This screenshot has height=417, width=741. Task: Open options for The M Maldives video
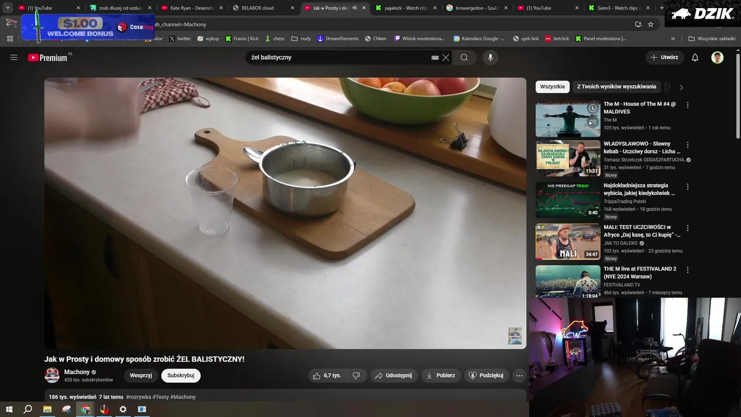coord(688,105)
